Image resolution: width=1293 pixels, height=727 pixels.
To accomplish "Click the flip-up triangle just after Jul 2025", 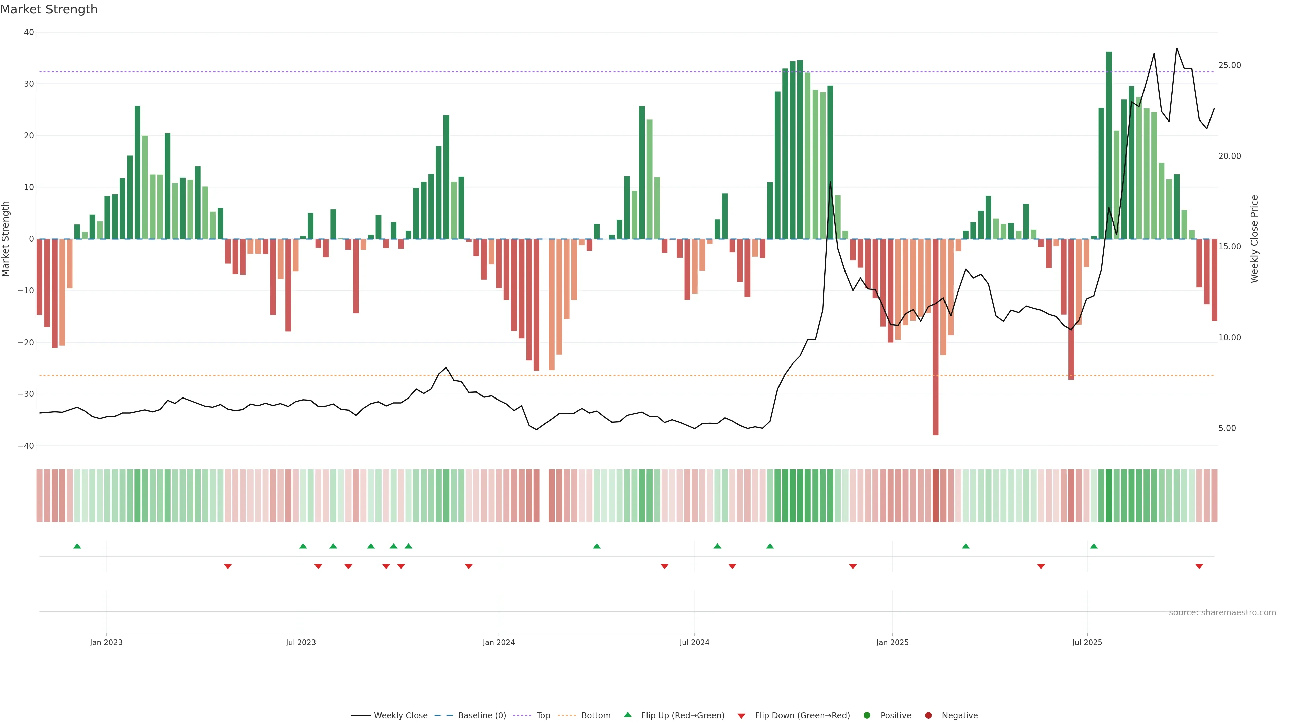I will (1094, 546).
